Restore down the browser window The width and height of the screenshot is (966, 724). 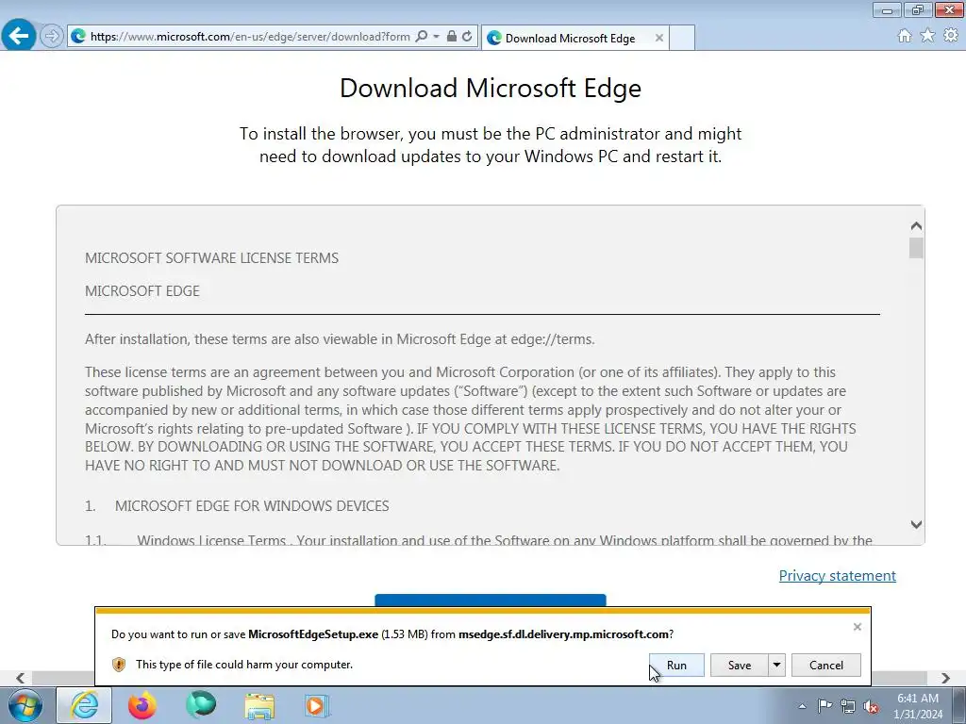917,9
